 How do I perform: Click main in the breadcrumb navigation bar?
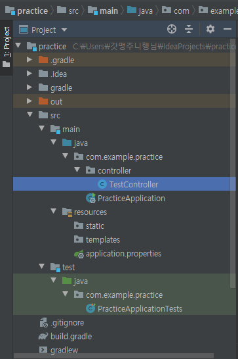pos(103,11)
